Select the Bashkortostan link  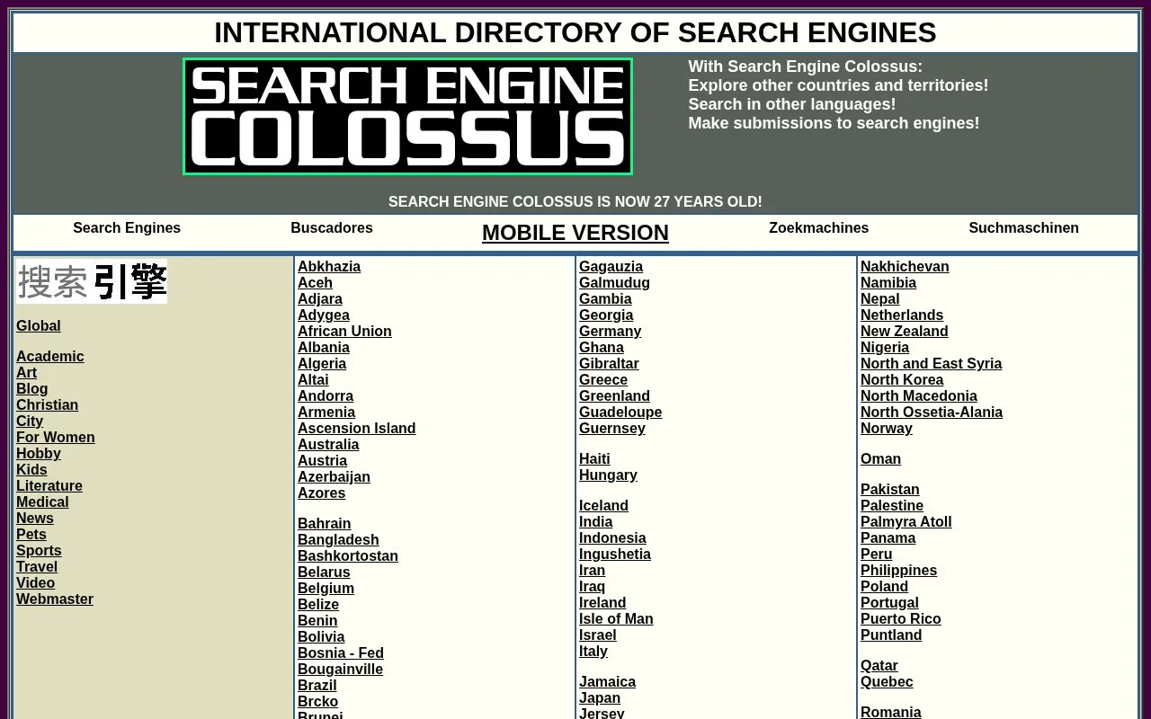[x=348, y=556]
